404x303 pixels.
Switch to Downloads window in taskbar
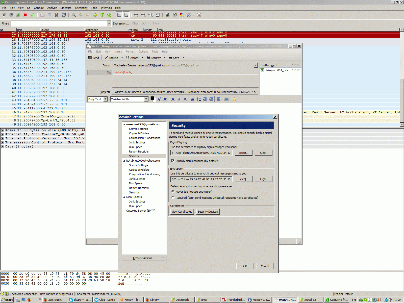tap(182, 300)
